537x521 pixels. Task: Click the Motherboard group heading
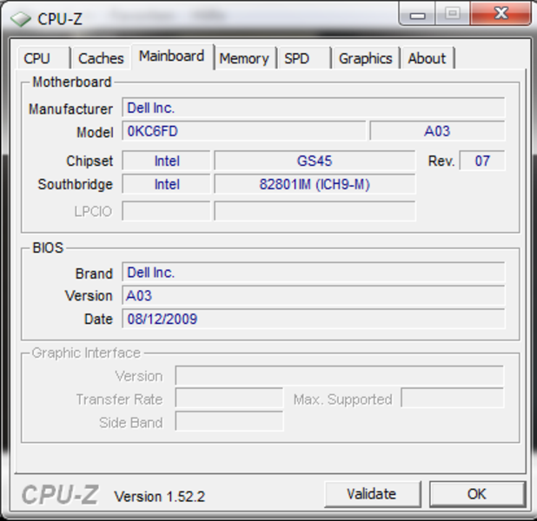(x=72, y=82)
